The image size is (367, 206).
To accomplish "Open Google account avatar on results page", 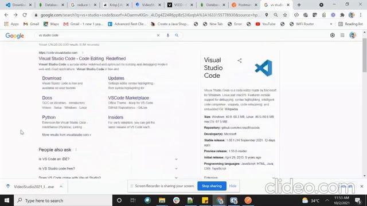I will [x=353, y=35].
